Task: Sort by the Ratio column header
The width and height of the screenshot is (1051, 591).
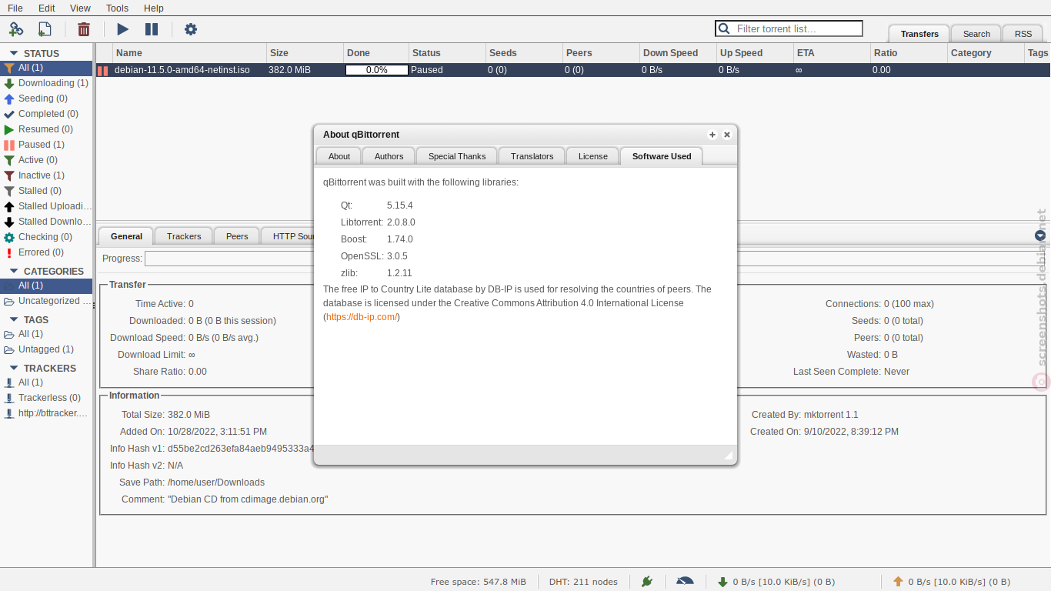Action: pos(909,53)
